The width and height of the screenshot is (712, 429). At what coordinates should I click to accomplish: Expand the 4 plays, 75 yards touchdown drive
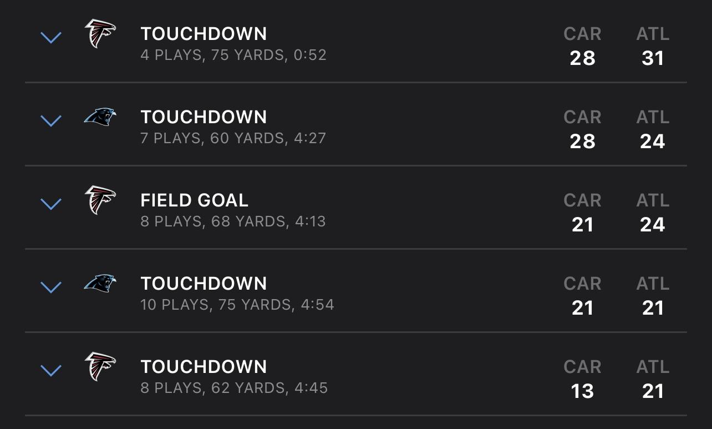[51, 38]
